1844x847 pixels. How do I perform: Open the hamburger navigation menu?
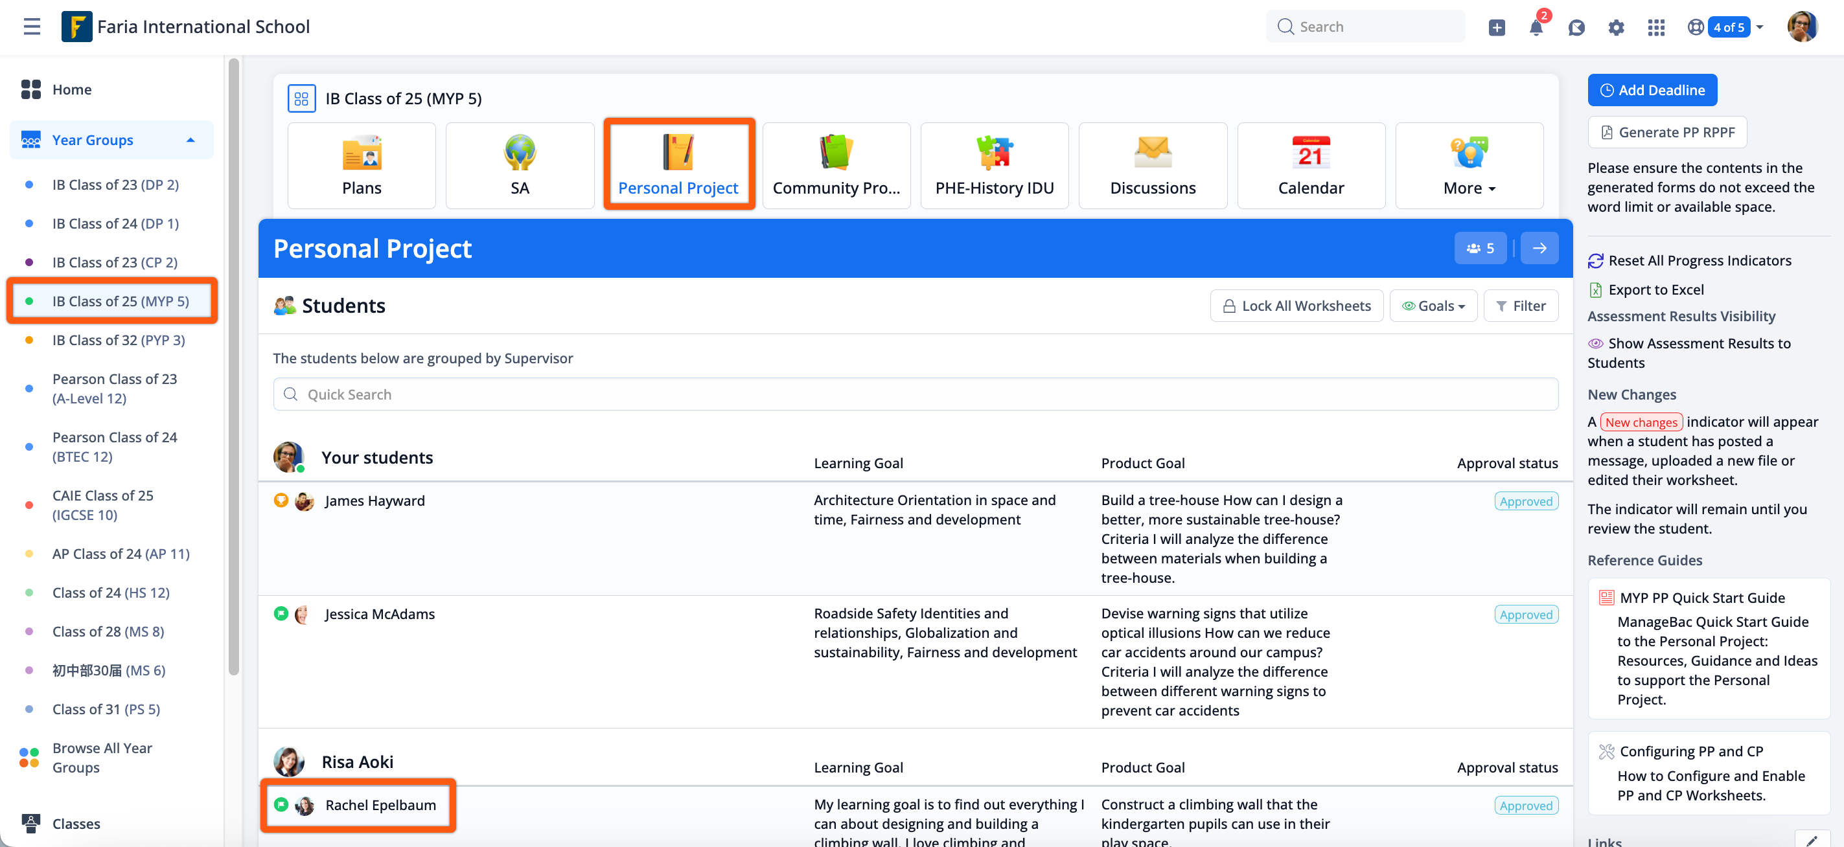pyautogui.click(x=32, y=27)
